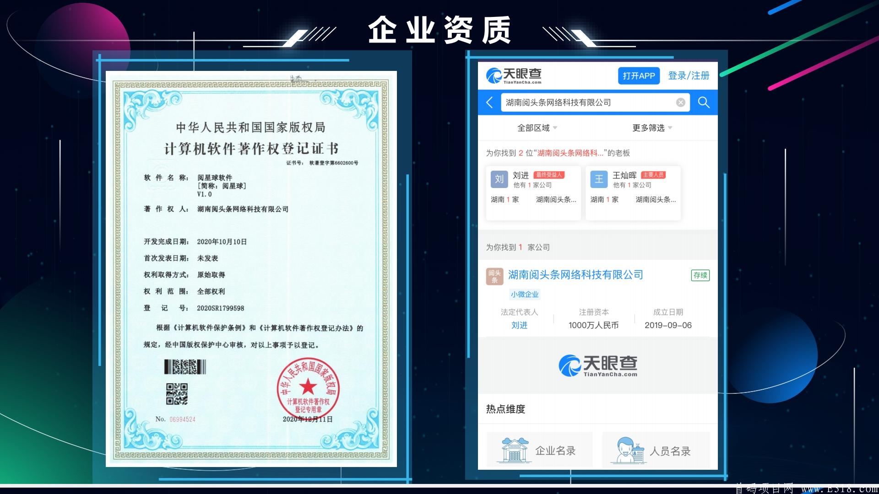Viewport: 879px width, 494px height.
Task: Expand the 全部区域 filter dropdown
Action: pos(537,128)
